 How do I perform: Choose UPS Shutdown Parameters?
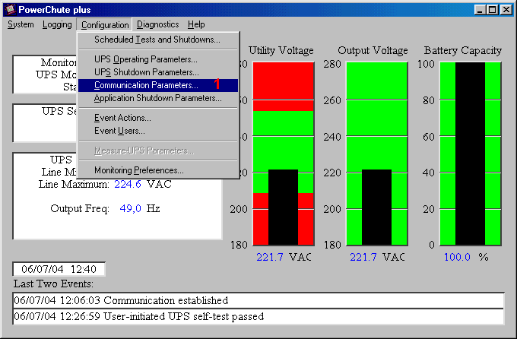pyautogui.click(x=158, y=72)
